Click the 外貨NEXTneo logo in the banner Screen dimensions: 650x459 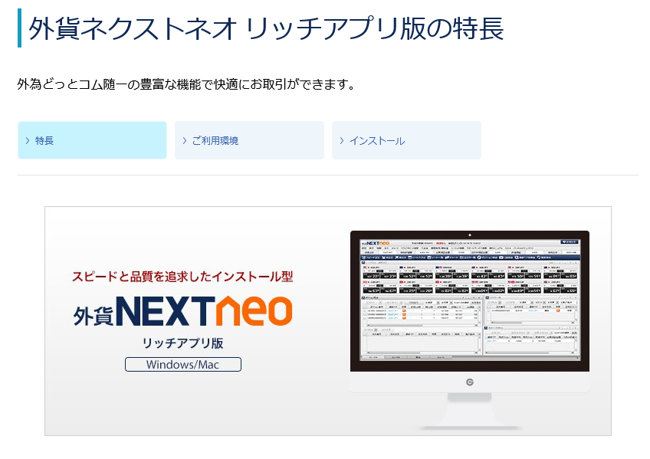182,310
